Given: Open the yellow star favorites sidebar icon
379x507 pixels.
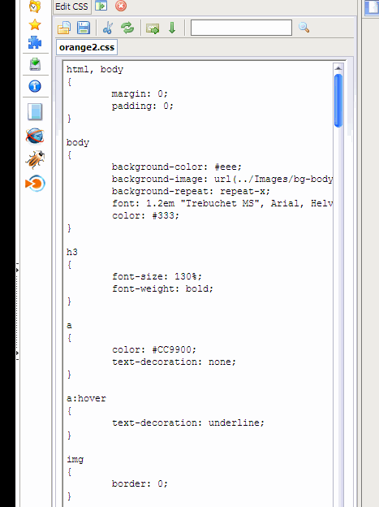Looking at the screenshot, I should click(35, 24).
